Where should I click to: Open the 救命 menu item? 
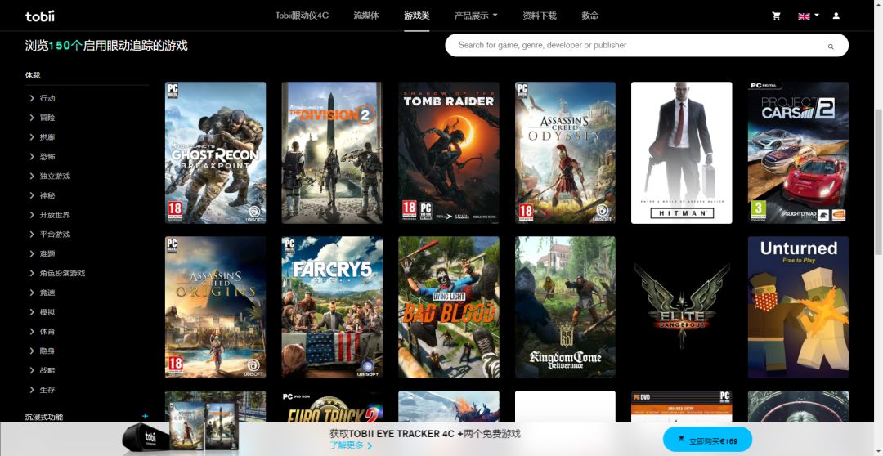[x=590, y=16]
